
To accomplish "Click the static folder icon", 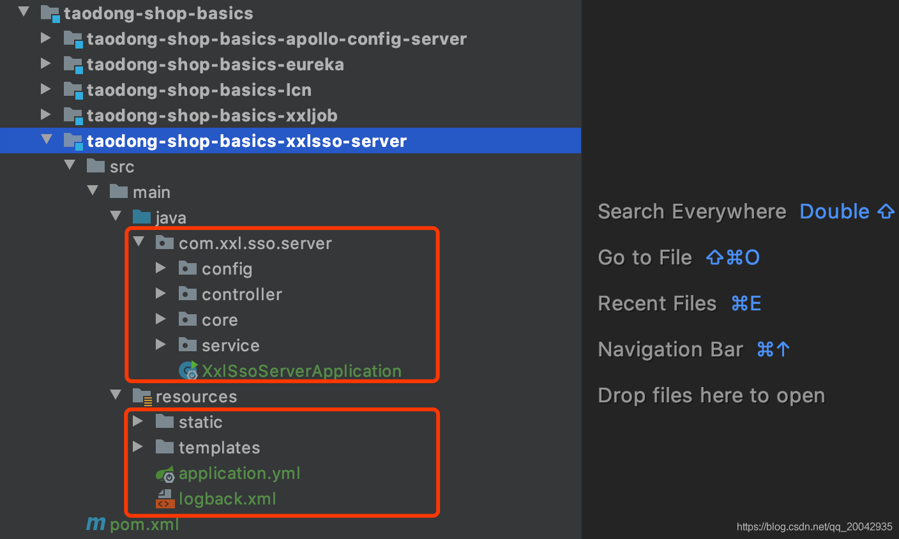I will click(165, 421).
